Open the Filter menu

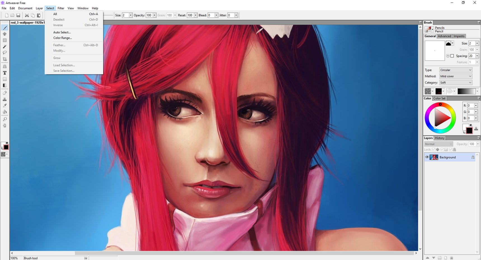61,8
